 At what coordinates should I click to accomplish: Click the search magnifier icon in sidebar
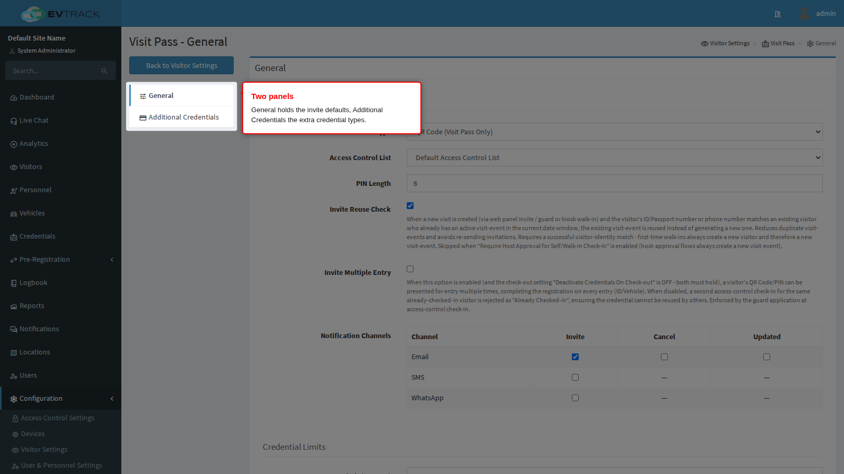click(x=104, y=71)
